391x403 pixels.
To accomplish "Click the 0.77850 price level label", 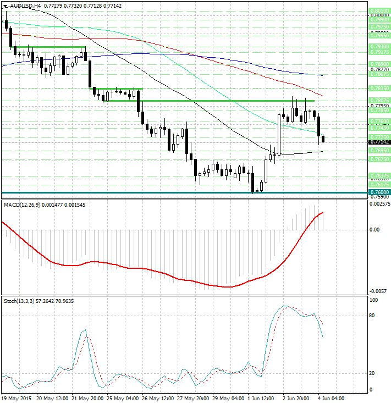I will [x=379, y=111].
